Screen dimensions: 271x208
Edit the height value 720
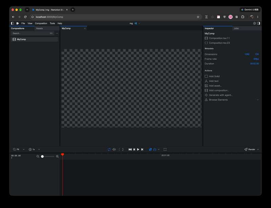[257, 54]
